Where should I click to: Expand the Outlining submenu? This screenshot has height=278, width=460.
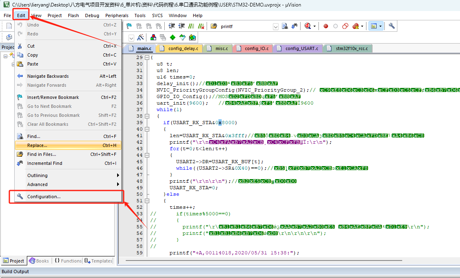coord(118,175)
